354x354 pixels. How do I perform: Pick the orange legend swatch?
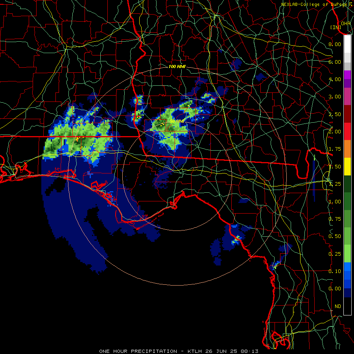[x=347, y=149]
